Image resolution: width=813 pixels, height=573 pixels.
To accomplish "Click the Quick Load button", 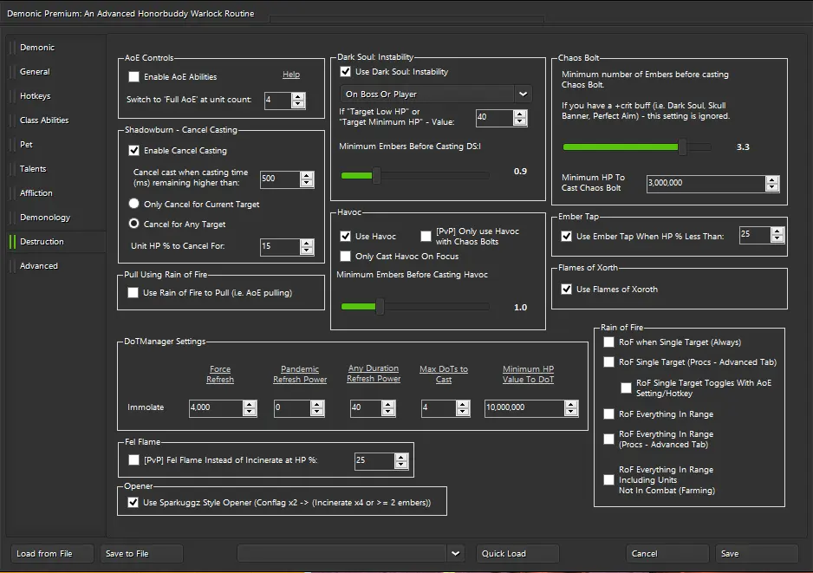I will pyautogui.click(x=517, y=553).
